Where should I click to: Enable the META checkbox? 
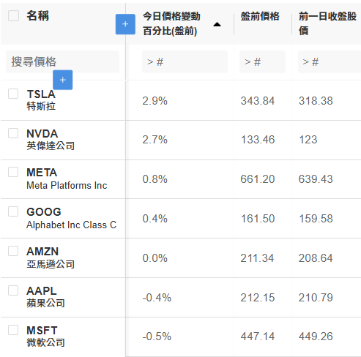pos(13,172)
